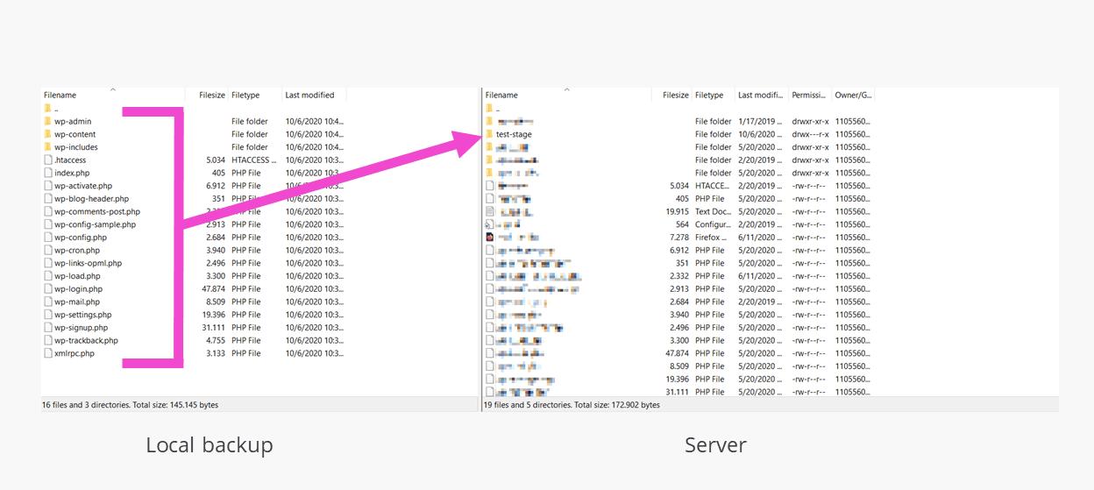Click the local parent directory '..' folder icon
Screen dimensions: 1094x490
[x=47, y=109]
